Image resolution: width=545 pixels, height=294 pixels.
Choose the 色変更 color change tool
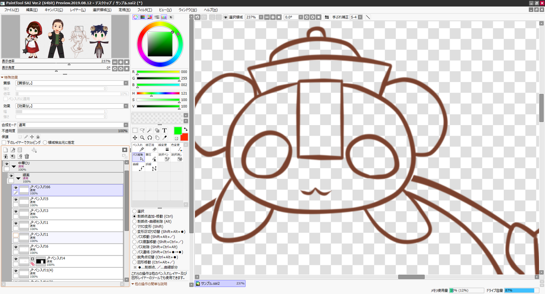point(177,147)
